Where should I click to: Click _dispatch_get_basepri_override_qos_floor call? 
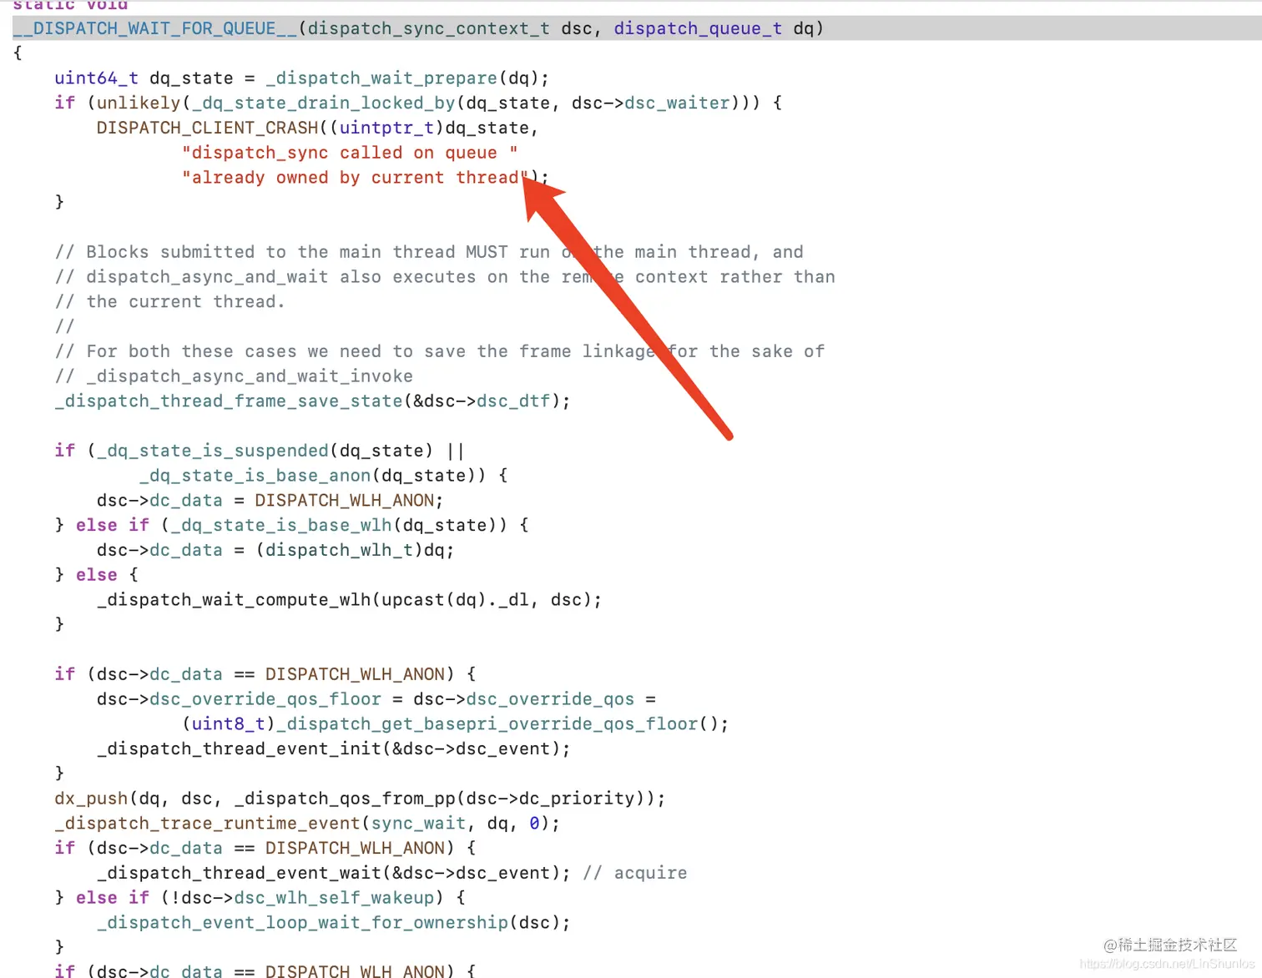click(x=487, y=723)
